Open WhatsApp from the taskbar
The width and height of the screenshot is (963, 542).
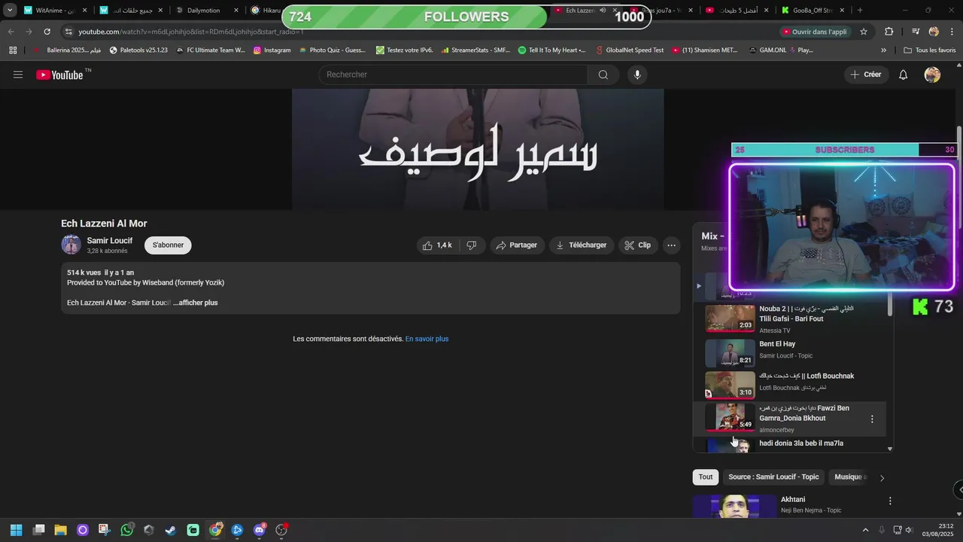(126, 530)
